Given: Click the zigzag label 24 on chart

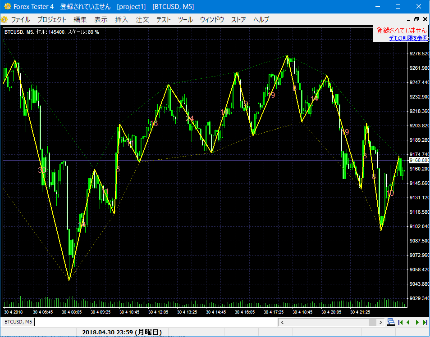Looking at the screenshot, I should click(189, 118).
